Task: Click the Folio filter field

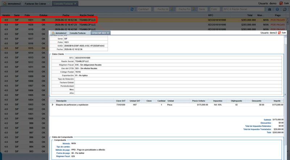Action: (215, 9)
